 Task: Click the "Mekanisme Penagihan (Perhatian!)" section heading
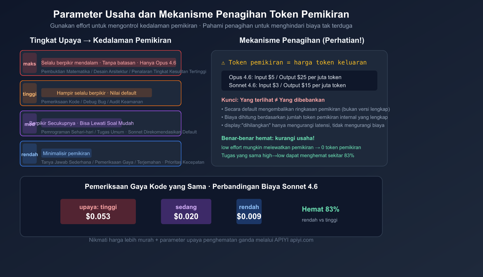tap(302, 40)
